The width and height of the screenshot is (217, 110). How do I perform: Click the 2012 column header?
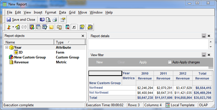pos(183,73)
